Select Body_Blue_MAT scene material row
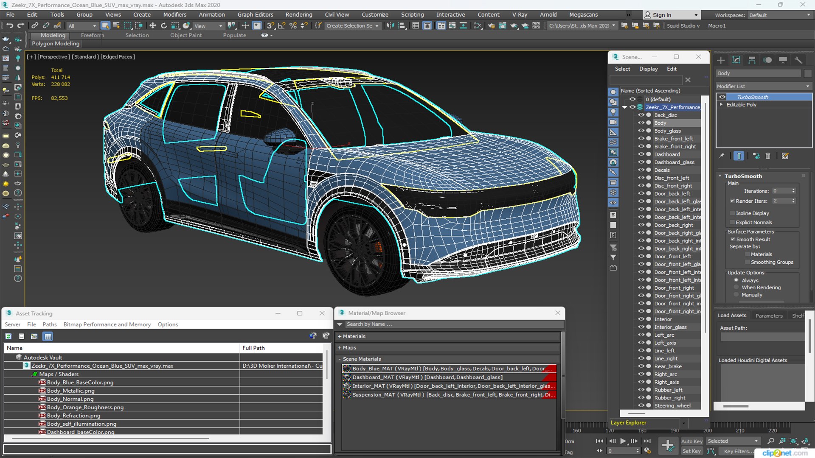Viewport: 815px width, 458px height. click(x=449, y=369)
